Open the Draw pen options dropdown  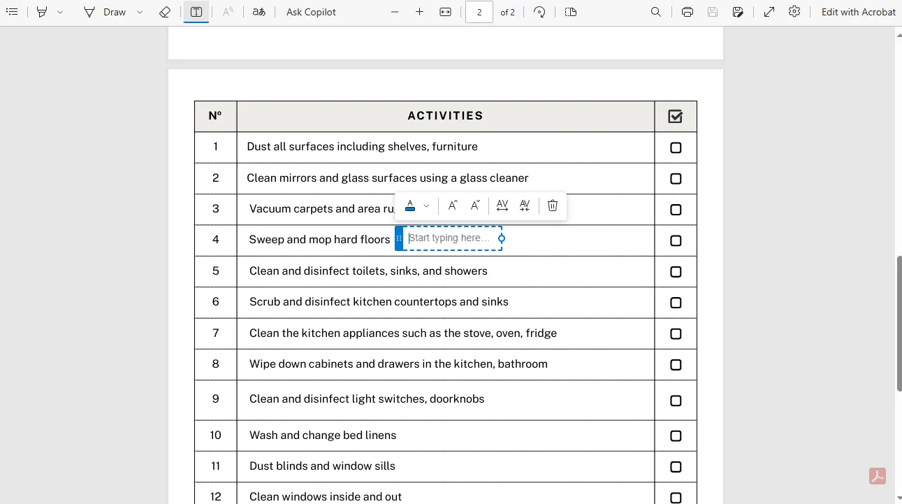point(140,12)
